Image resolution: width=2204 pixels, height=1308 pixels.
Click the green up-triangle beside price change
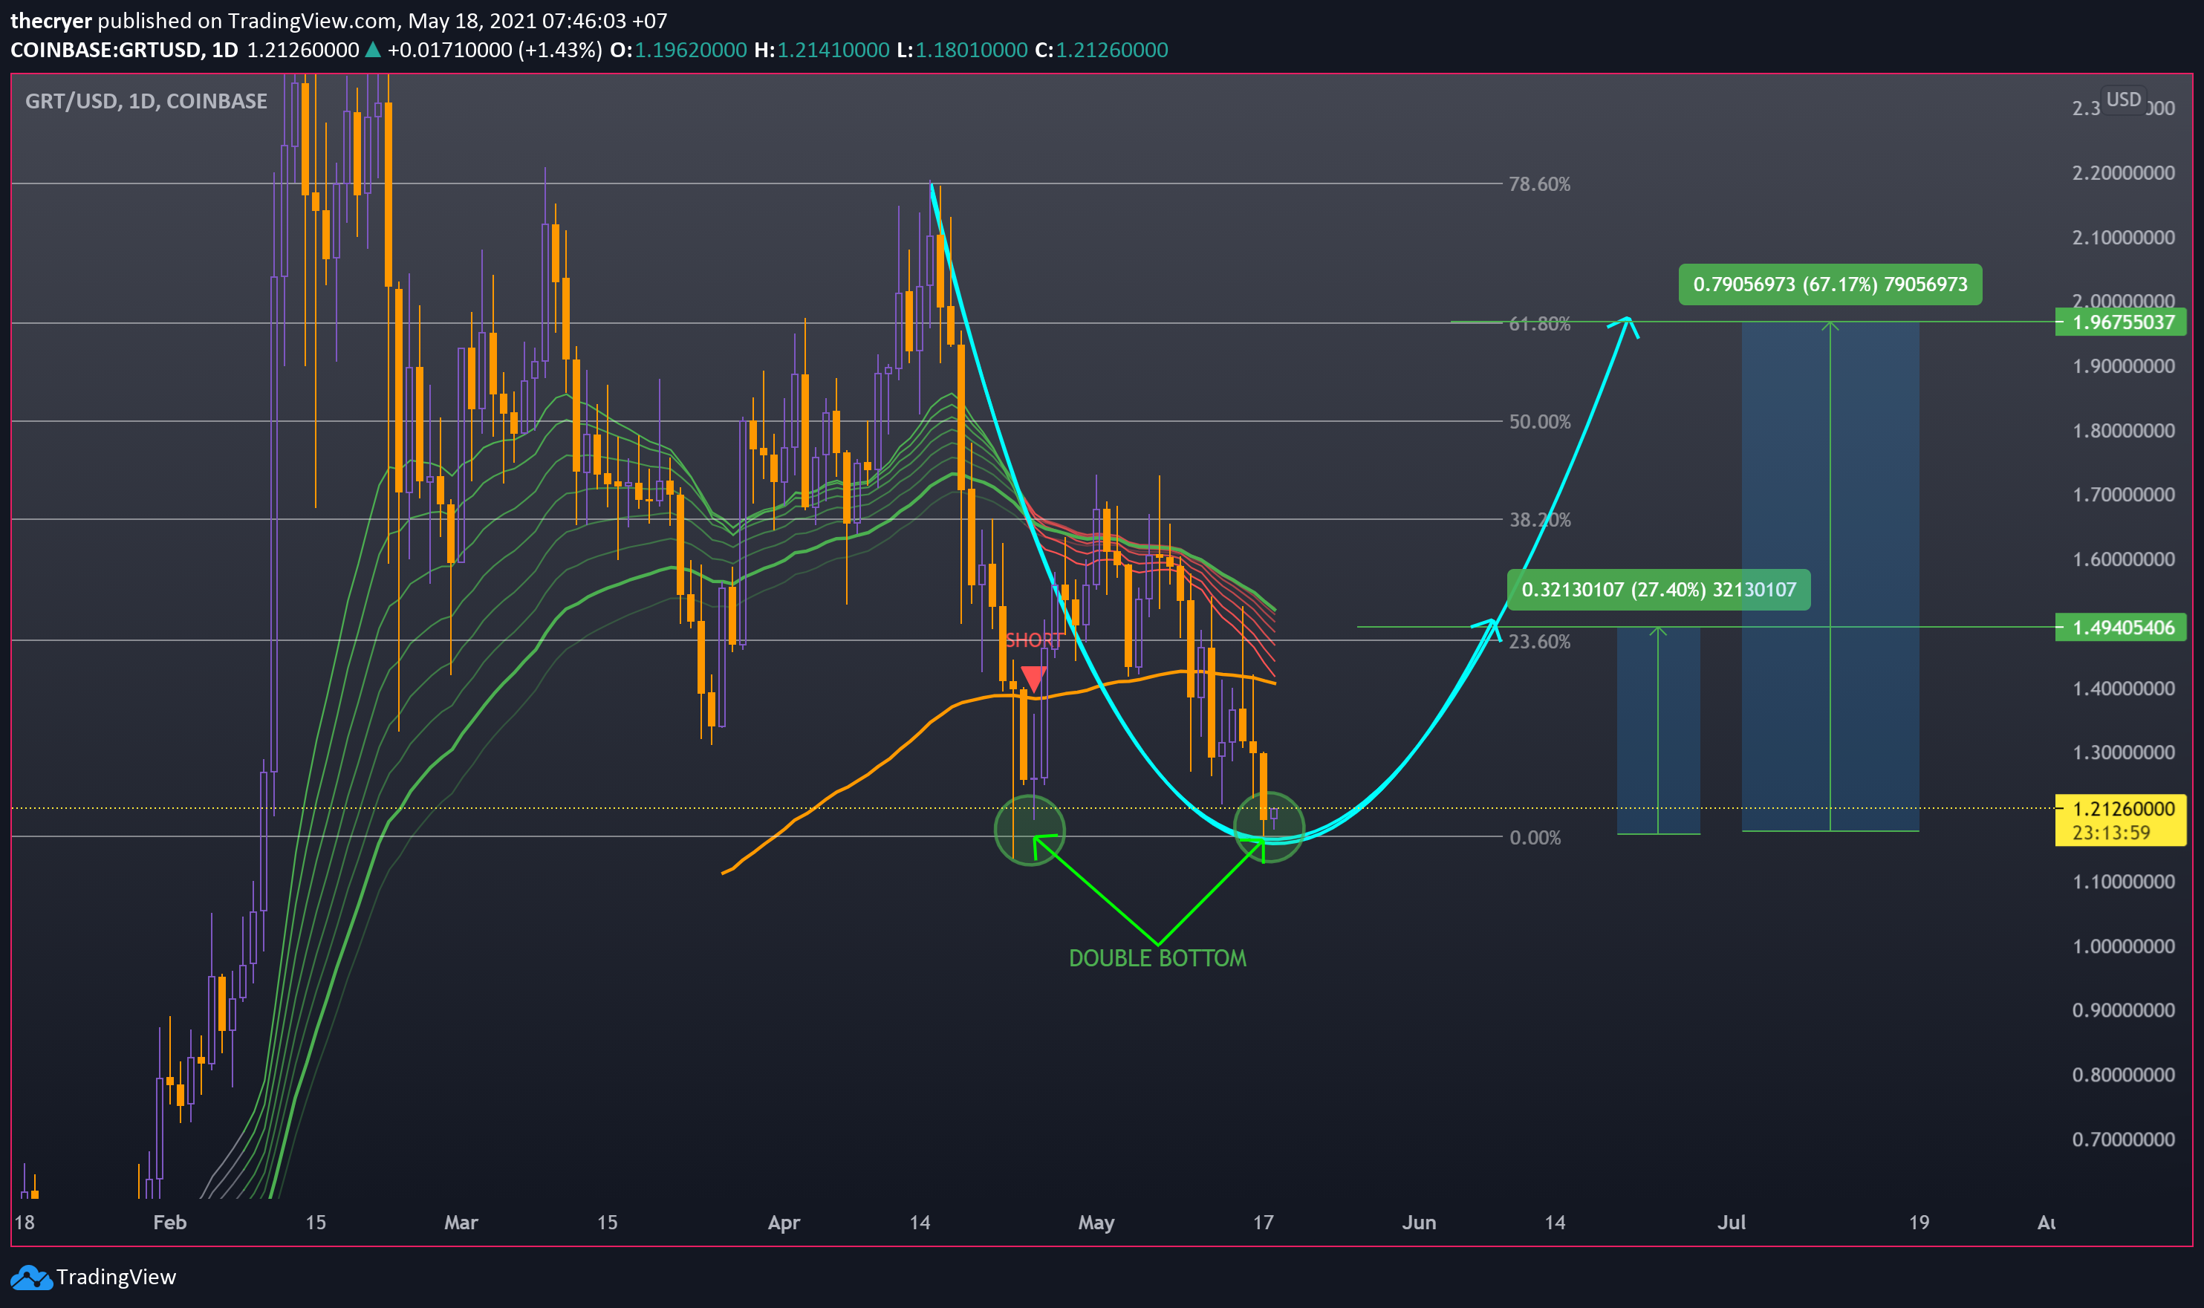click(x=373, y=51)
